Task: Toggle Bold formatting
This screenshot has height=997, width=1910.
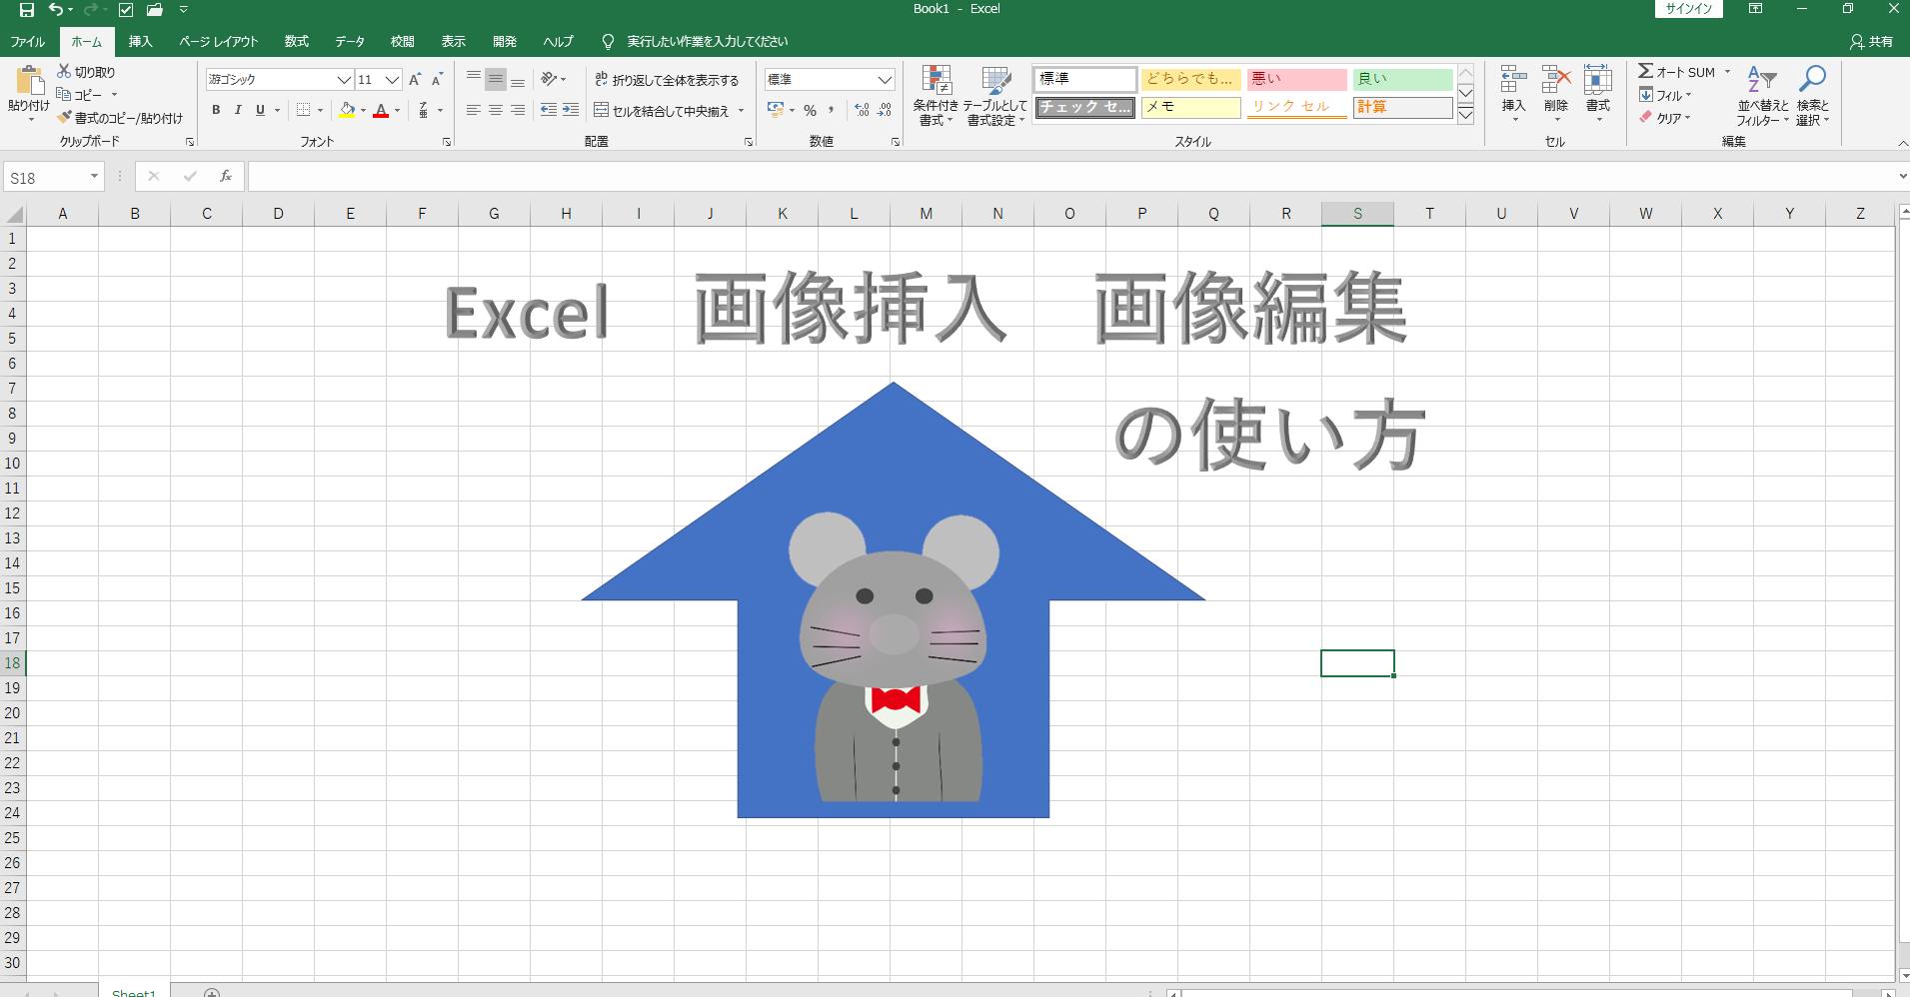Action: (216, 110)
